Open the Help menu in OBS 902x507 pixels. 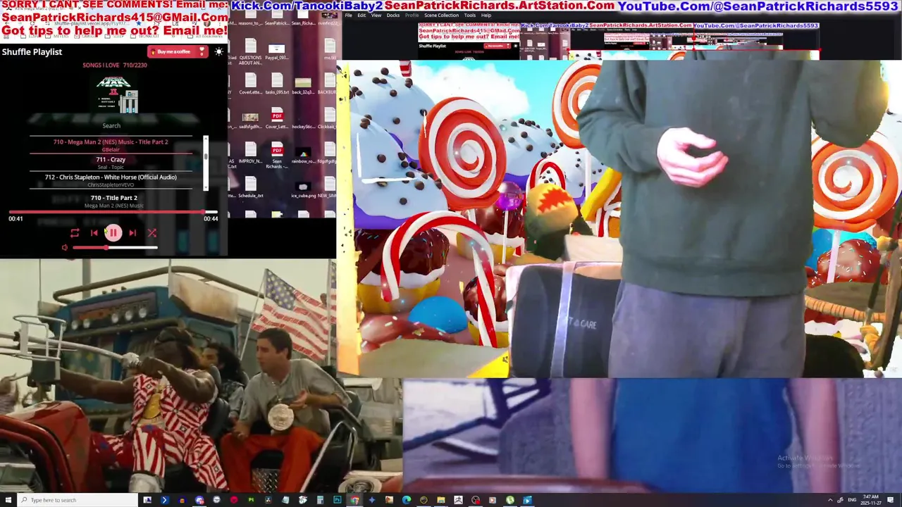[x=486, y=15]
